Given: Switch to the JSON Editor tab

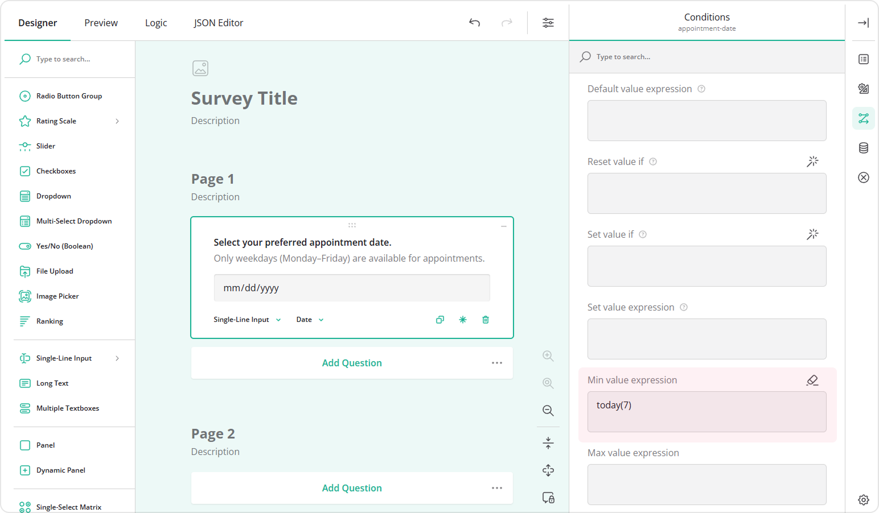Looking at the screenshot, I should point(218,23).
